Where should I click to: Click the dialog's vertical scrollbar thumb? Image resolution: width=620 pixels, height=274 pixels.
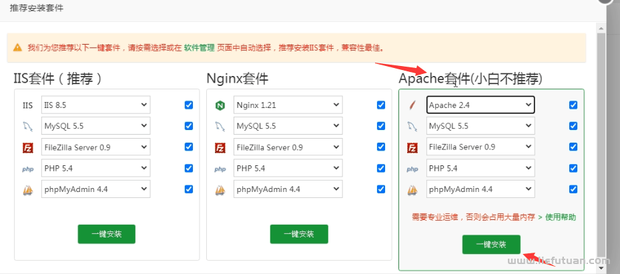(x=601, y=144)
